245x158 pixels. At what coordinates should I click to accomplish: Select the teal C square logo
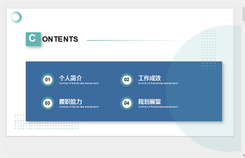[33, 39]
